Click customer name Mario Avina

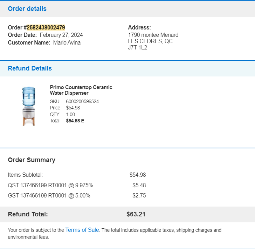pyautogui.click(x=67, y=42)
